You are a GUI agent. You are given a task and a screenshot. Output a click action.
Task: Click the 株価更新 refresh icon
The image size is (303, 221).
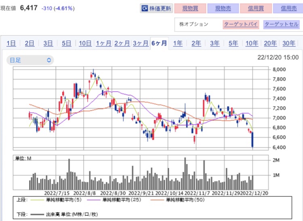144,8
